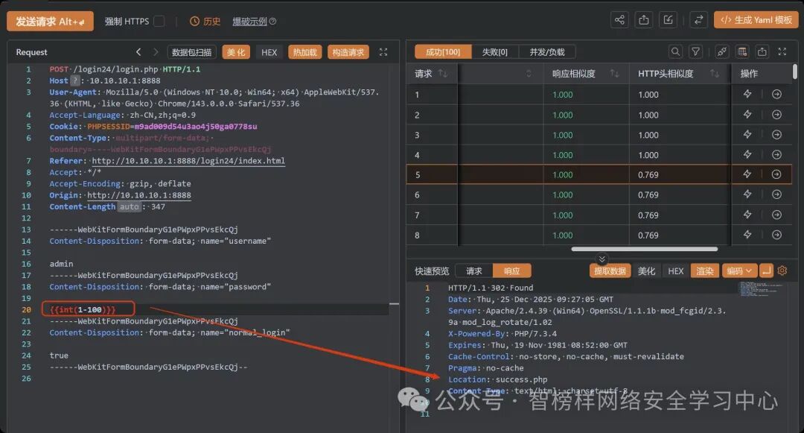Viewport: 804px width, 433px height.
Task: Toggle 美化 in the quick preview bar
Action: (x=647, y=271)
